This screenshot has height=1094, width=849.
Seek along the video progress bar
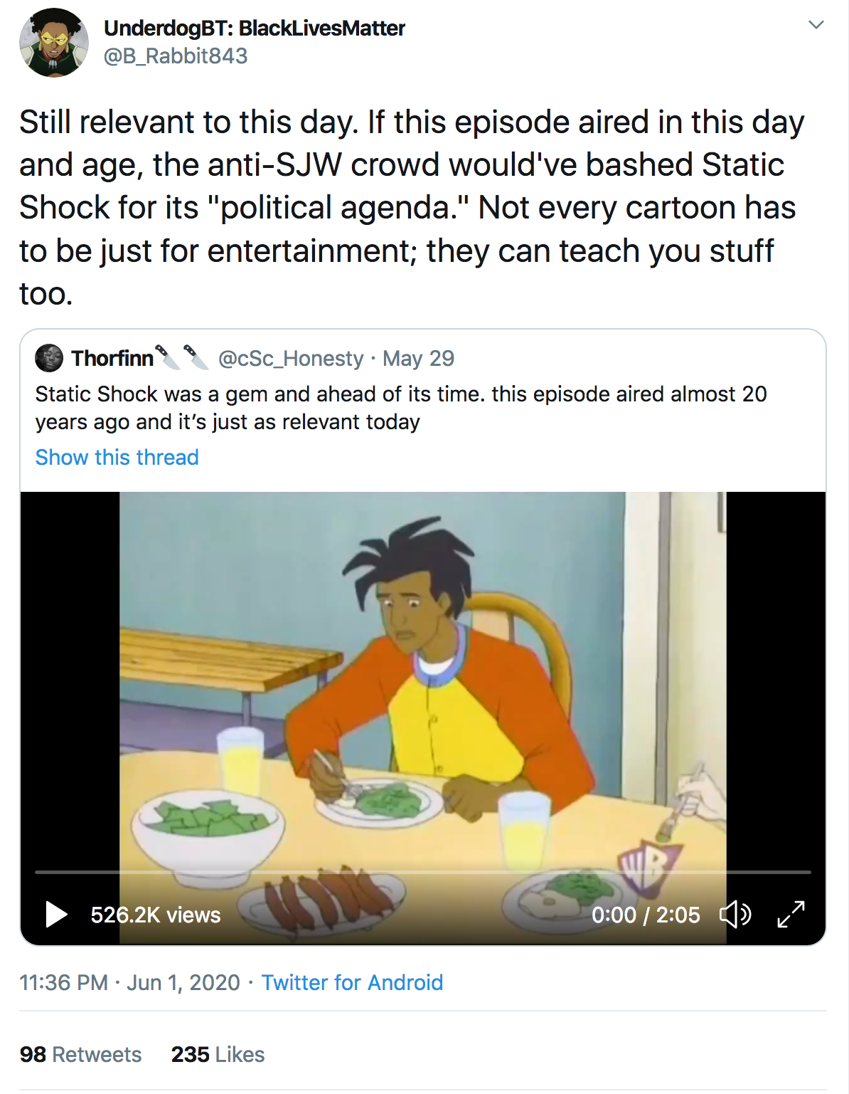click(x=423, y=872)
